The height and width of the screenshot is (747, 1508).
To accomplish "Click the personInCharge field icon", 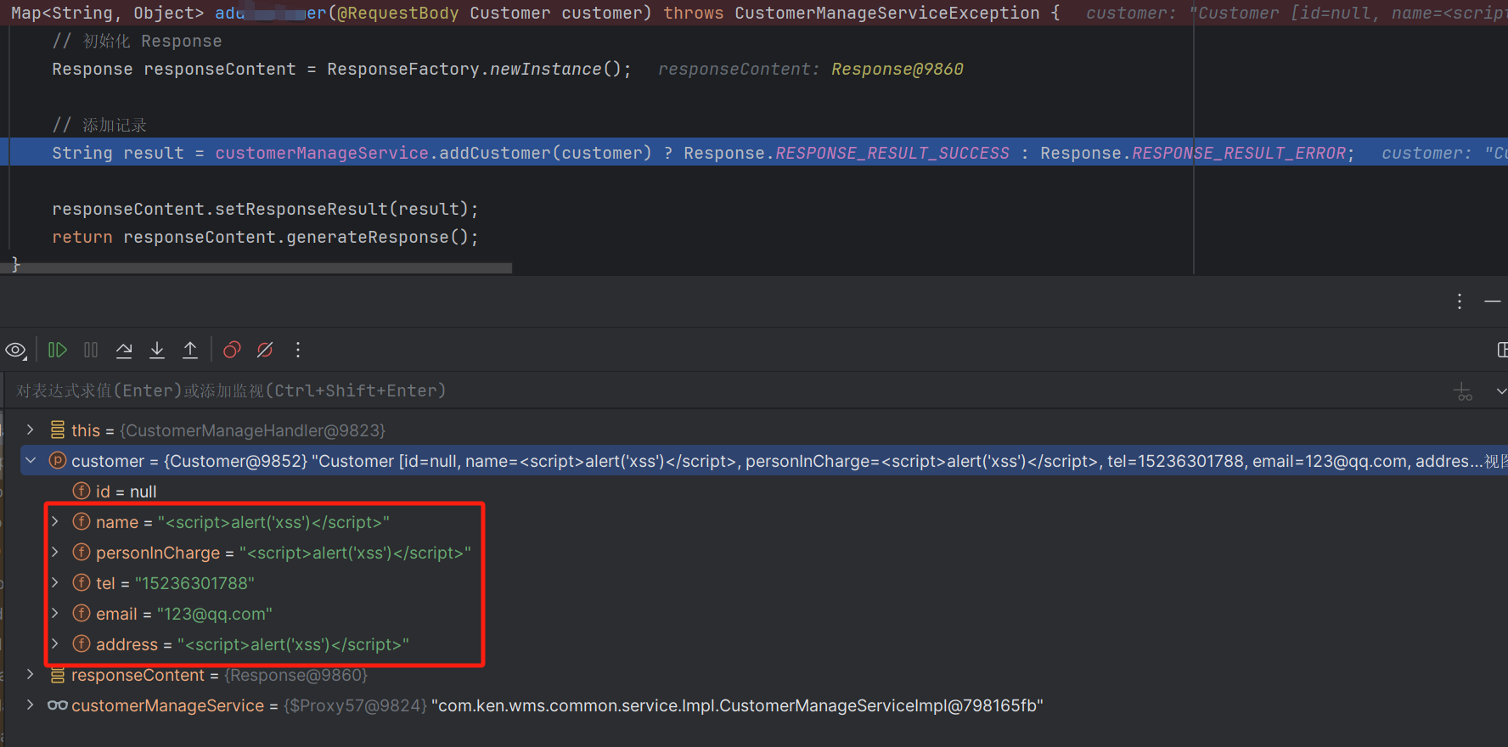I will tap(82, 552).
